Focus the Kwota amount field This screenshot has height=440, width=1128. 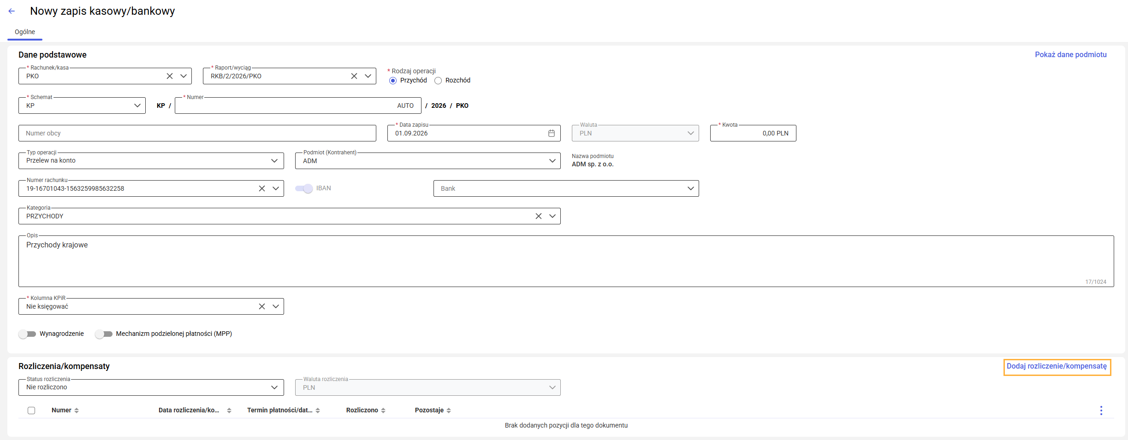click(753, 133)
